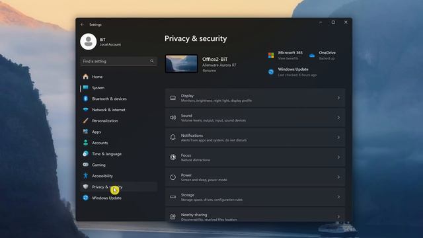The height and width of the screenshot is (238, 423).
Task: Click the Home sidebar icon
Action: coord(85,77)
